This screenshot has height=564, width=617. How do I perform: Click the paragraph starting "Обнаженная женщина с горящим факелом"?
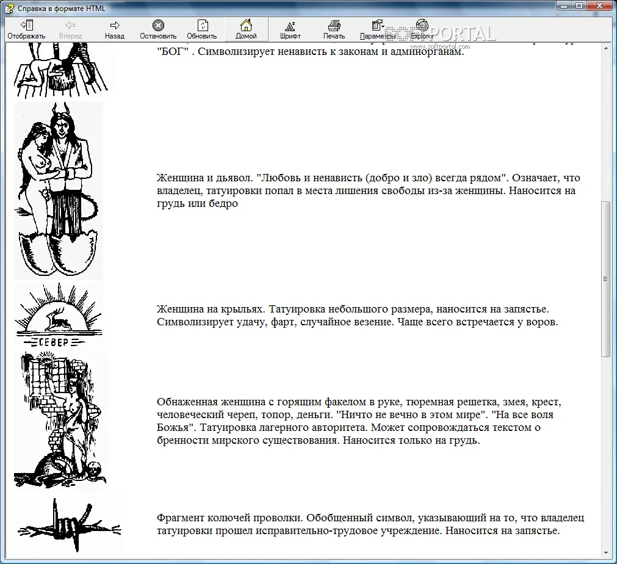coord(359,421)
